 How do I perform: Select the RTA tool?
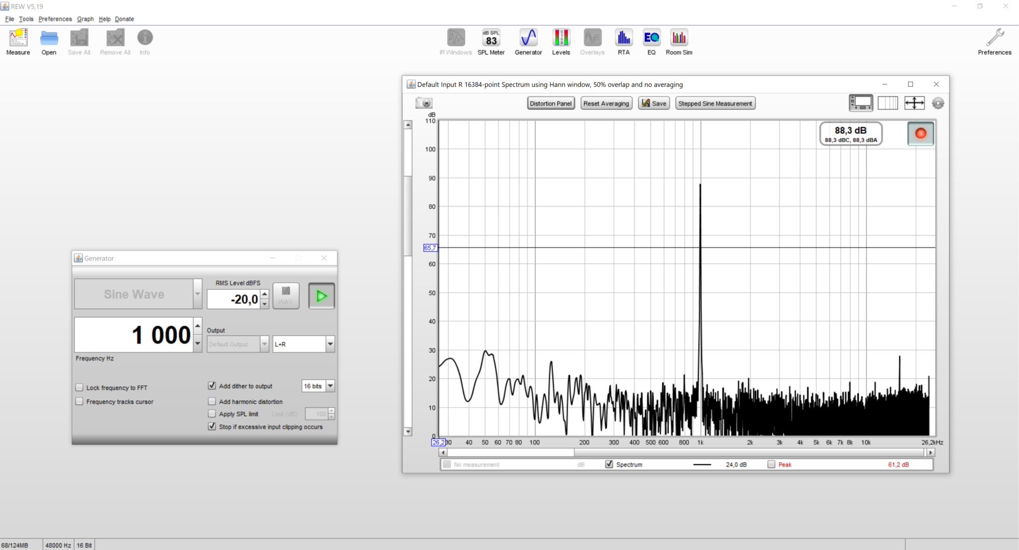pyautogui.click(x=623, y=40)
